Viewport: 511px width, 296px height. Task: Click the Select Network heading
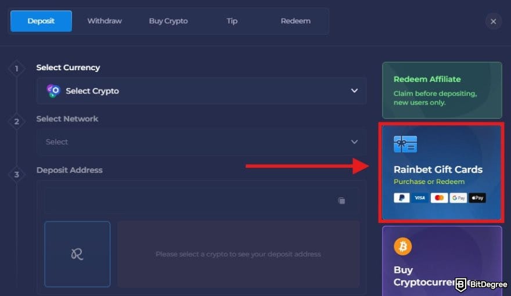pyautogui.click(x=67, y=119)
